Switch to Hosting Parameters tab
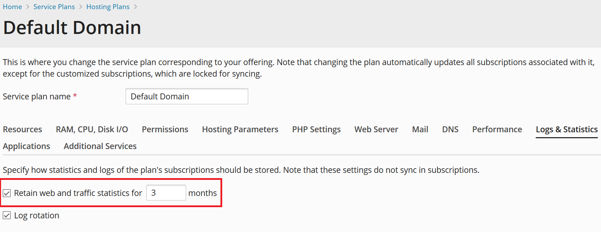The height and width of the screenshot is (232, 601). 240,129
